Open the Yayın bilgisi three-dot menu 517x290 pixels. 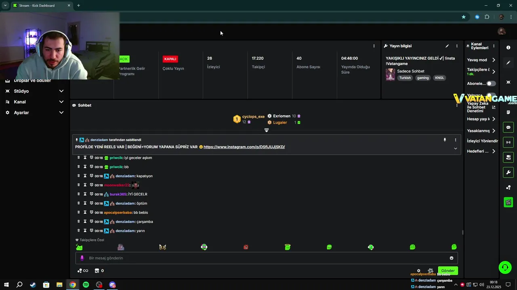click(x=457, y=46)
